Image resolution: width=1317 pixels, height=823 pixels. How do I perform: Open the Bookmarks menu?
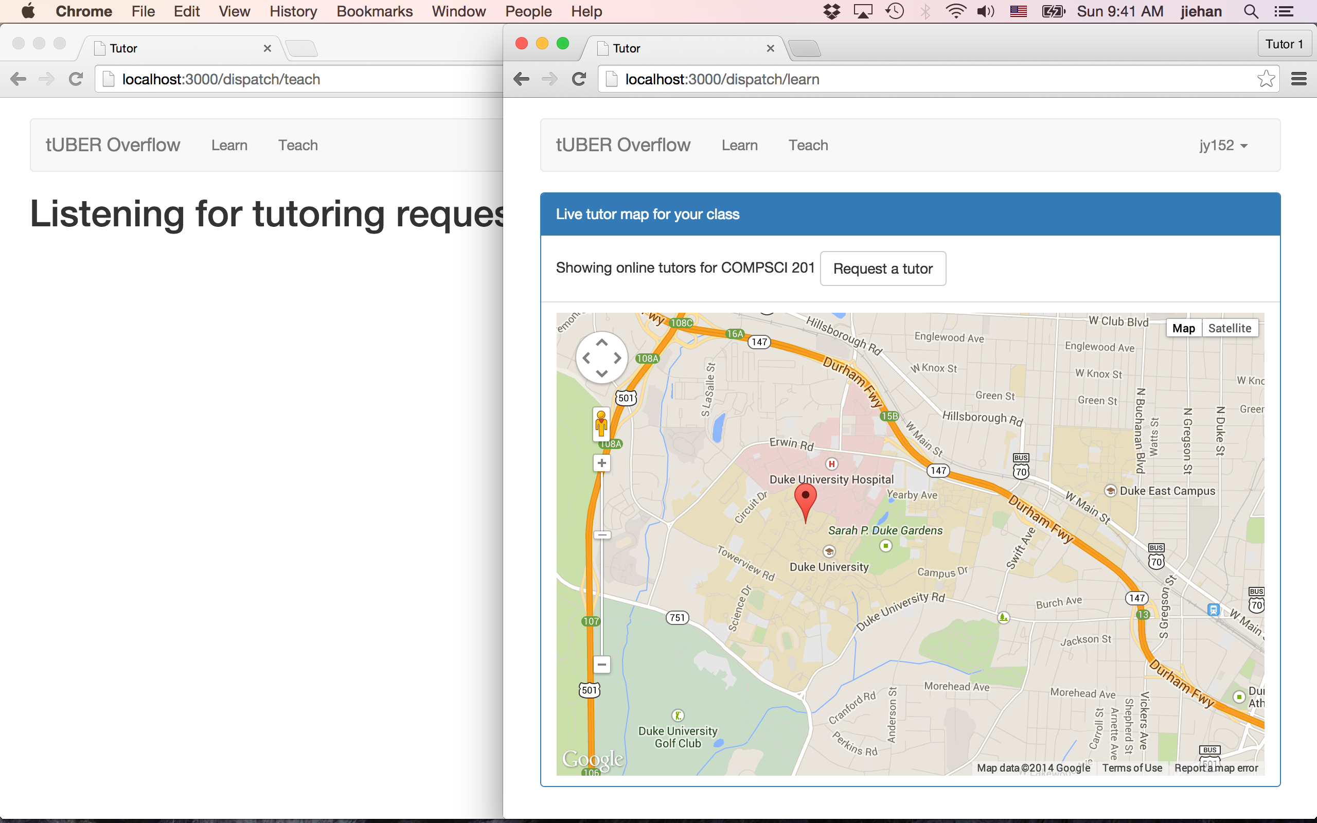(x=374, y=11)
